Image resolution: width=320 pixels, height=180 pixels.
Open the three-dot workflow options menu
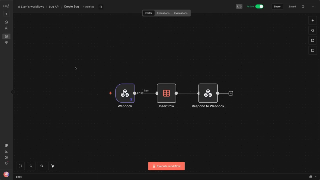coord(313,6)
